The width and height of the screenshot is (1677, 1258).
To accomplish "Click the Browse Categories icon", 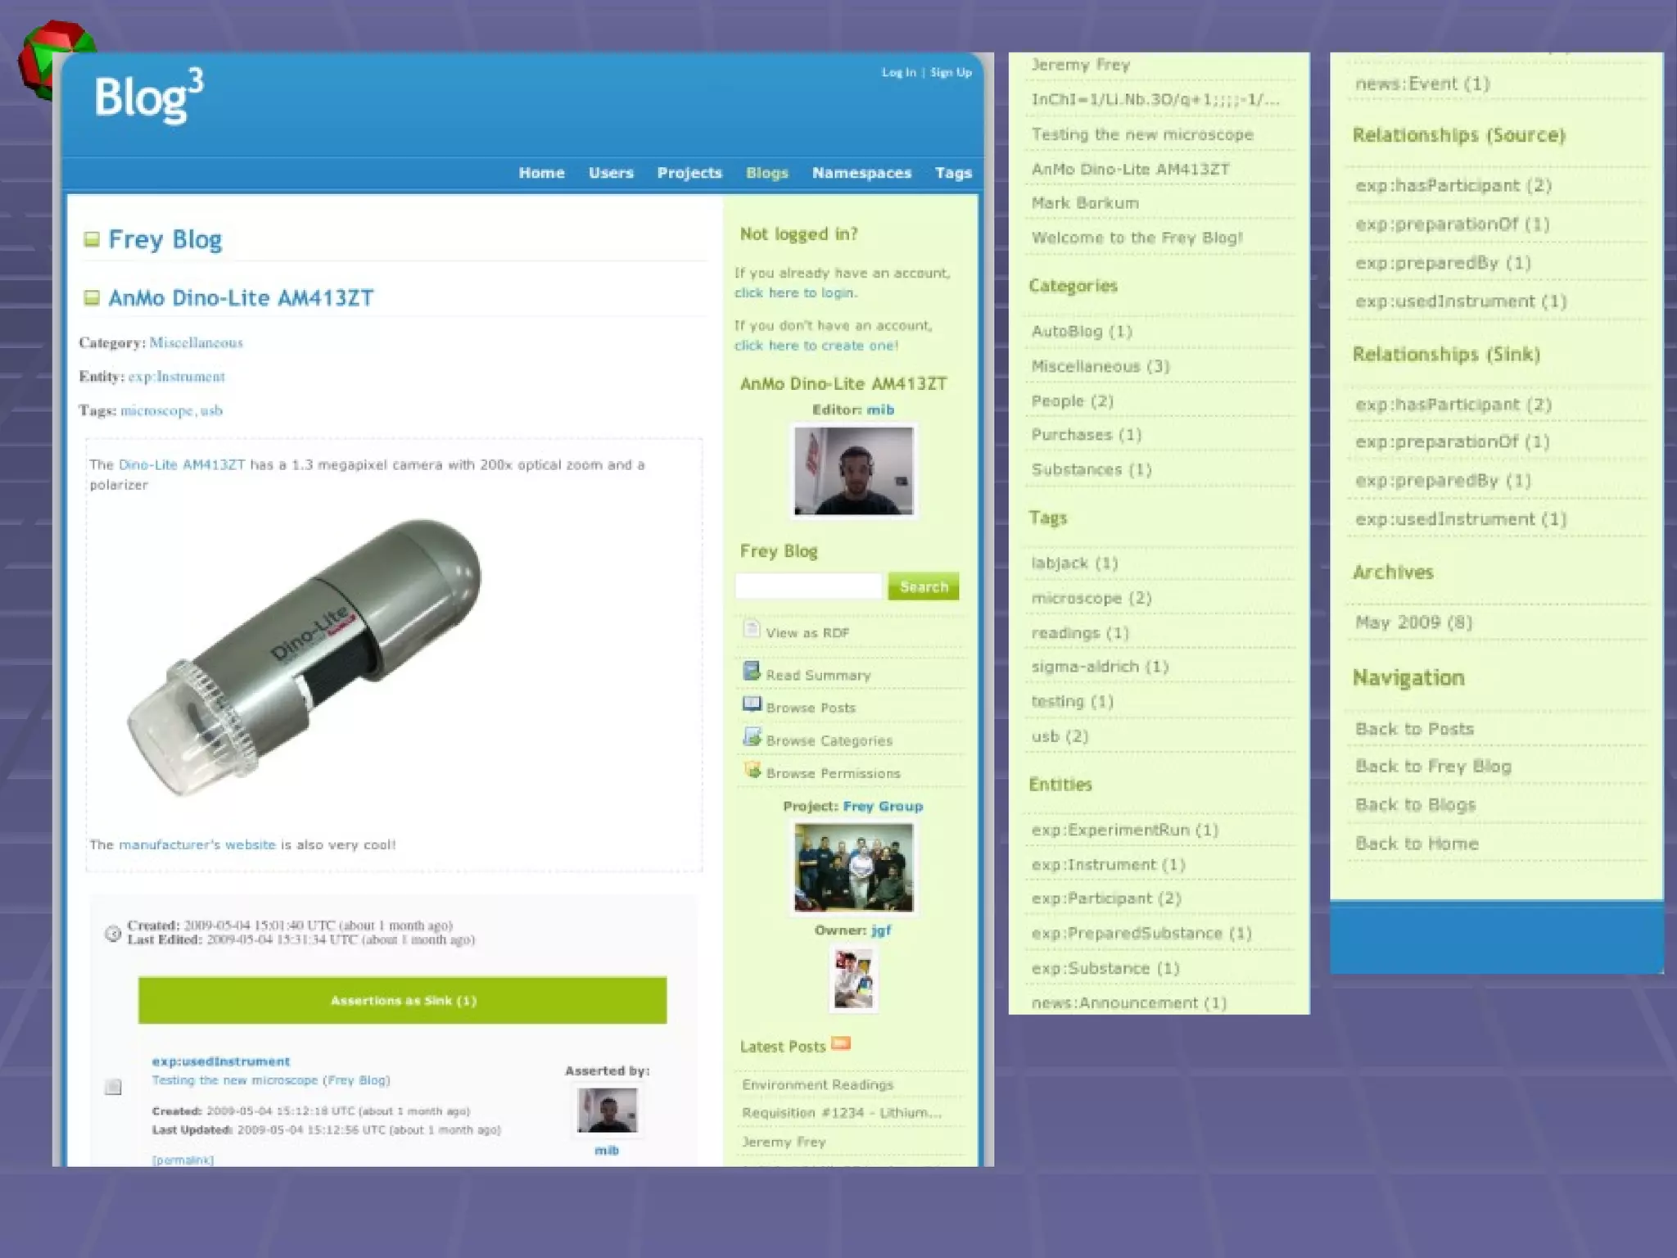I will click(x=751, y=737).
